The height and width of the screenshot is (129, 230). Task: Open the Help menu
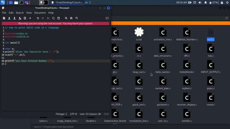[51, 13]
